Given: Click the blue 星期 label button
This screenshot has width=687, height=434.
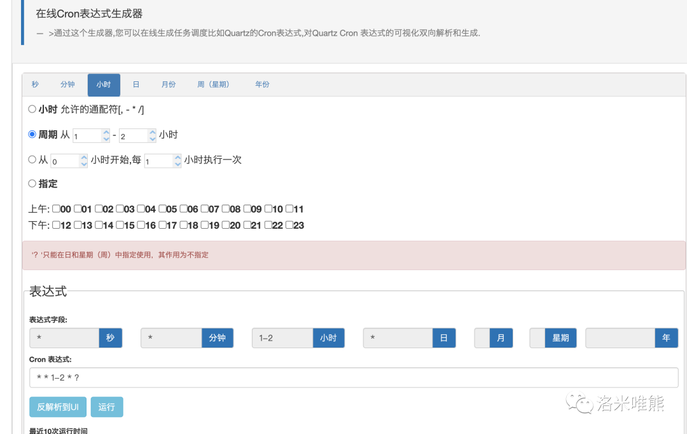Looking at the screenshot, I should 561,338.
